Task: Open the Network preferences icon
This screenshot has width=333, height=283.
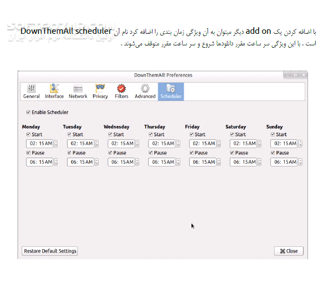Action: pos(78,88)
